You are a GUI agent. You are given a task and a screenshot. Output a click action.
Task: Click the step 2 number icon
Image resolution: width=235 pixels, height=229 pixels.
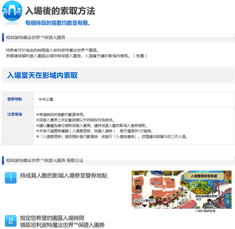11,221
